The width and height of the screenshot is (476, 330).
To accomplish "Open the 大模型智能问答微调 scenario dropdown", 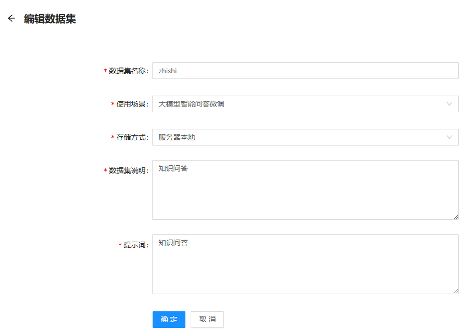I will click(x=305, y=104).
